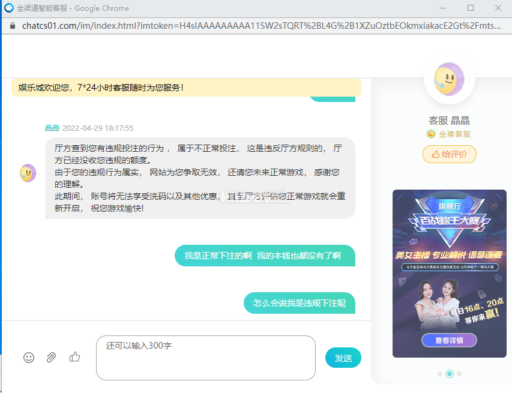Image resolution: width=512 pixels, height=393 pixels.
Task: Click the 查看详情 button on the banner
Action: tap(449, 340)
